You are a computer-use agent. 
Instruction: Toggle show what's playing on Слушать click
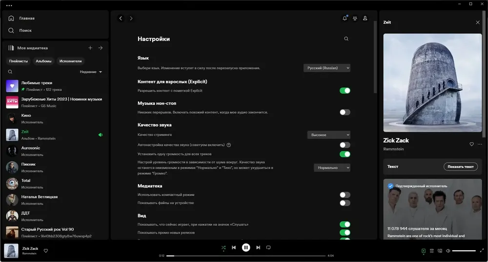click(345, 224)
